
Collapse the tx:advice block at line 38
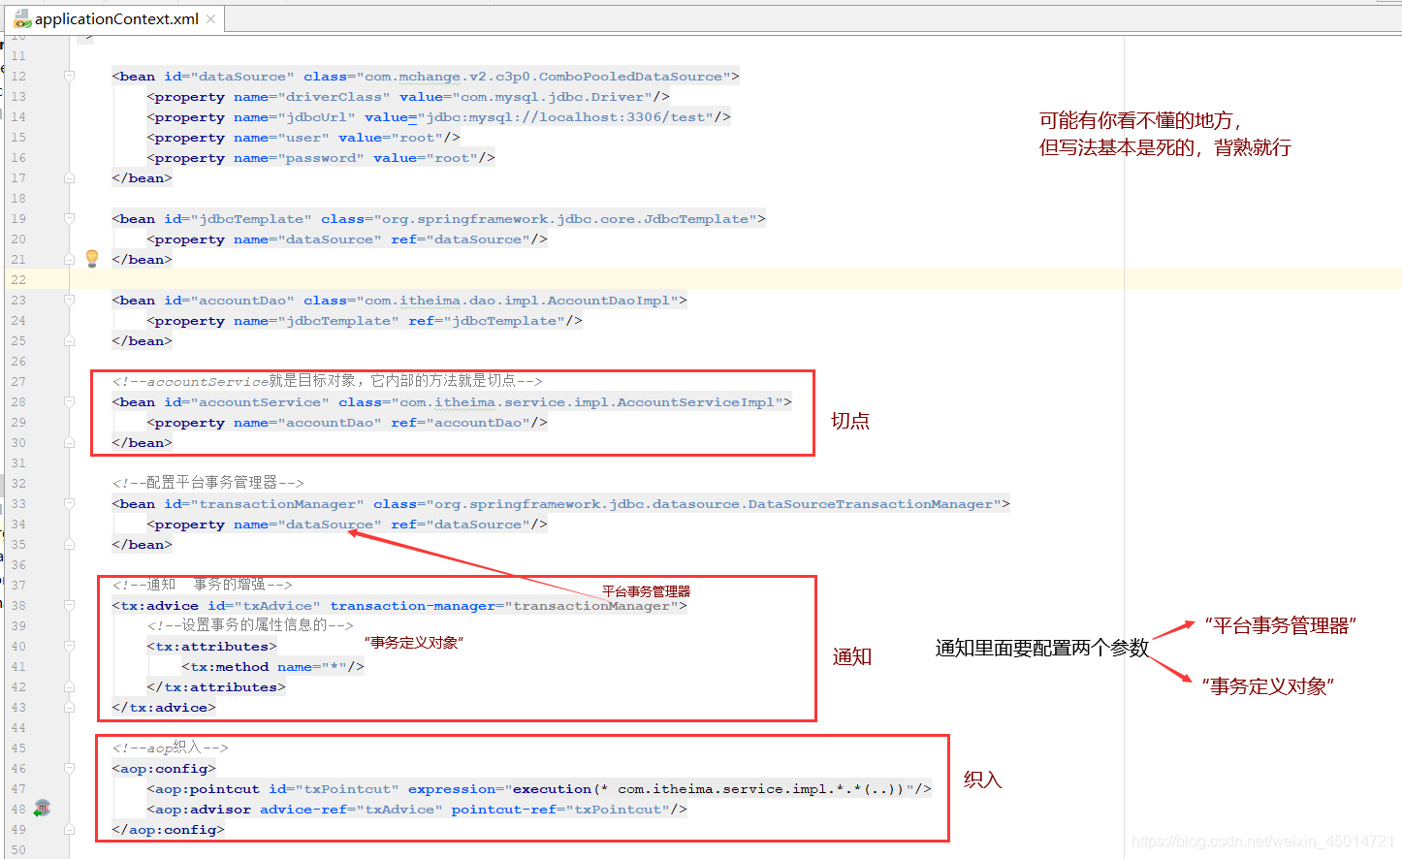(69, 605)
